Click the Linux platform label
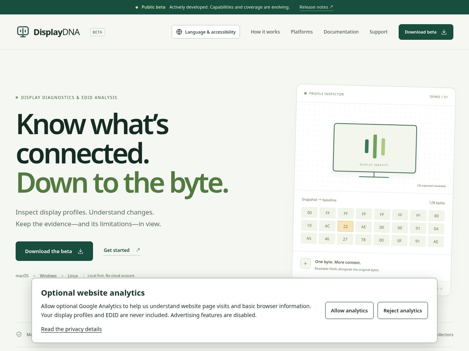 (73, 276)
